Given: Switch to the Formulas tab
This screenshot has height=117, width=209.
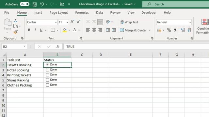Looking at the screenshot, I should coord(82,12).
